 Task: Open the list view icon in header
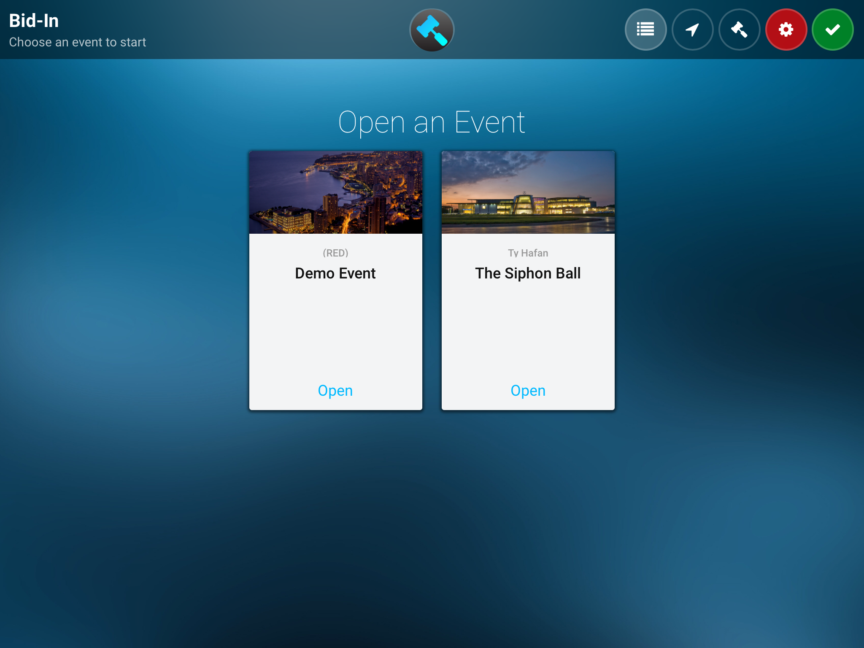pos(645,30)
